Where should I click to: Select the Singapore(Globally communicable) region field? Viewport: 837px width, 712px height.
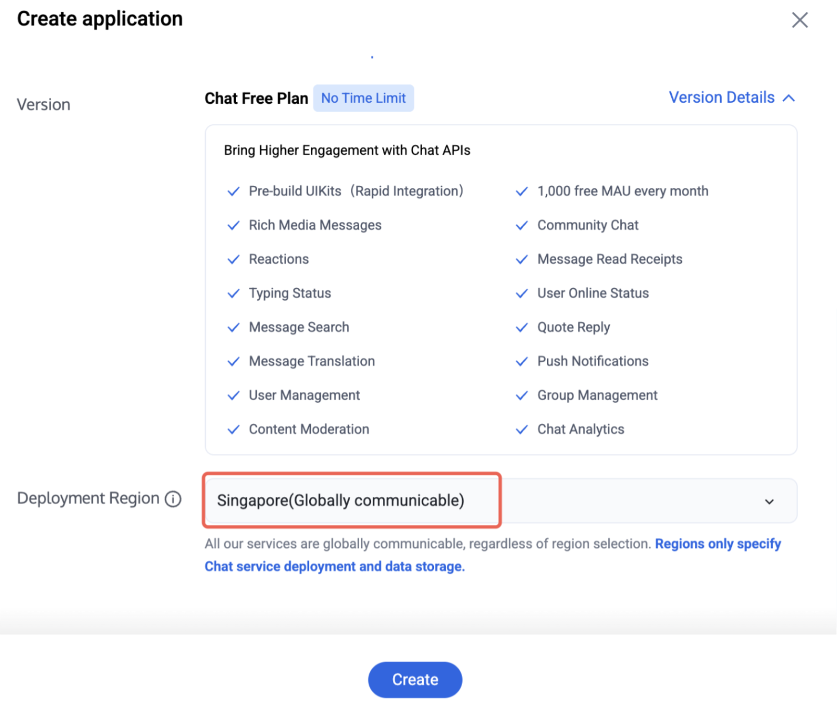point(500,500)
